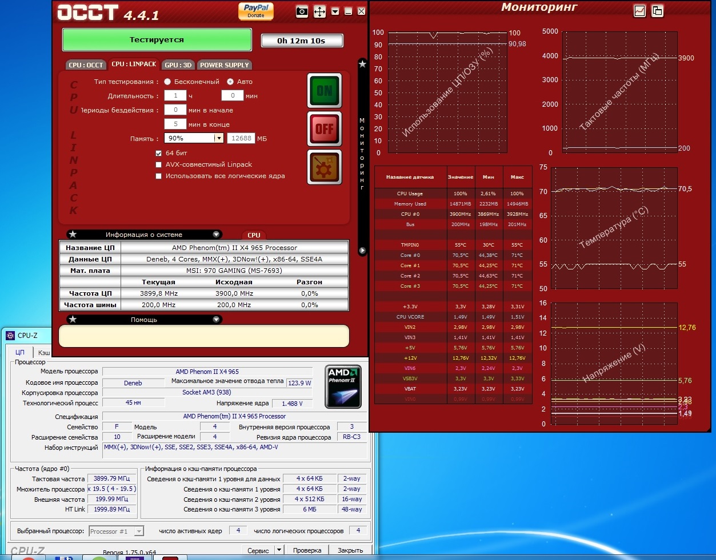Click the PayPal Donate button
This screenshot has width=716, height=560.
pyautogui.click(x=256, y=11)
